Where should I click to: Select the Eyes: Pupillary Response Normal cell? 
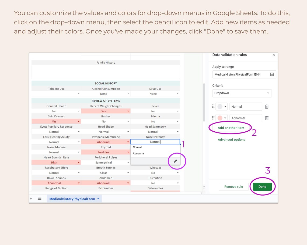(x=56, y=132)
